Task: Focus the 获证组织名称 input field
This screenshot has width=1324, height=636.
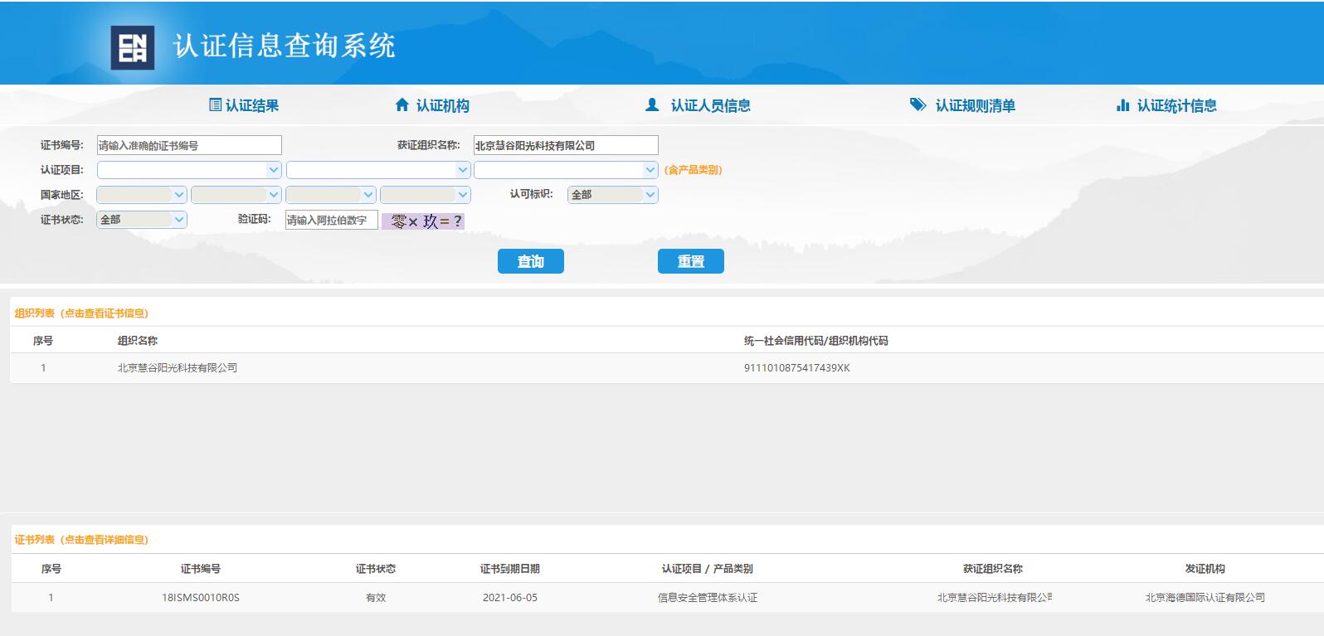Action: click(x=566, y=145)
